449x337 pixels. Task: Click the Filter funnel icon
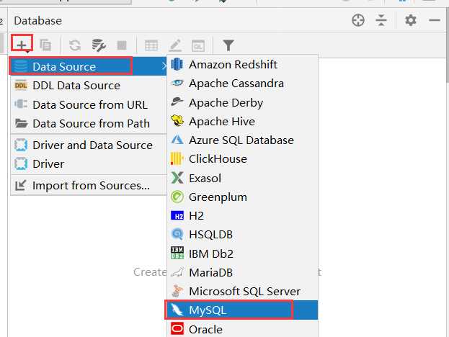(228, 45)
